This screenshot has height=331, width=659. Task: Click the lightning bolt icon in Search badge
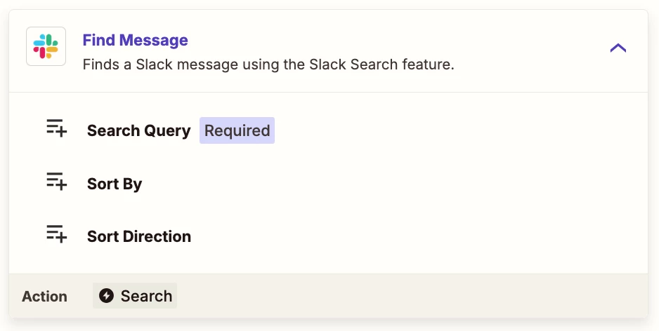click(x=106, y=296)
